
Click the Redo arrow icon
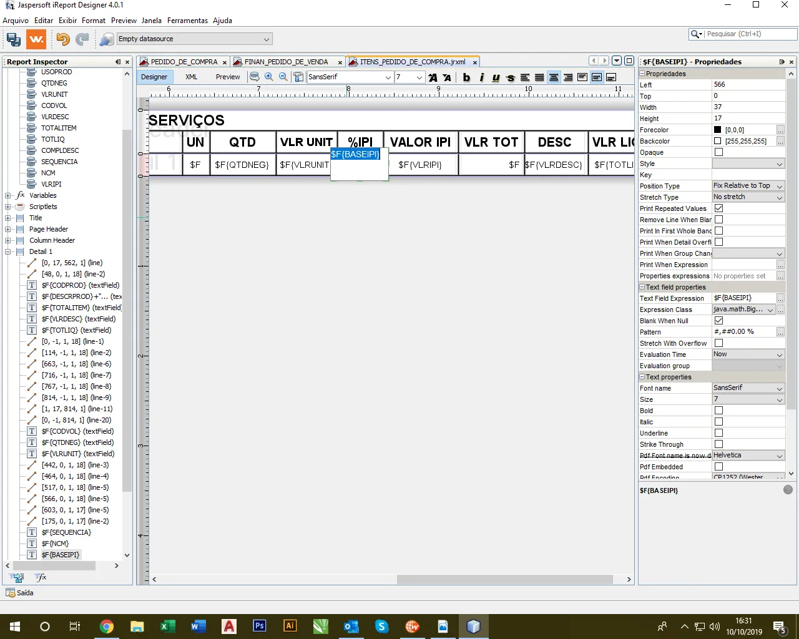coord(82,39)
